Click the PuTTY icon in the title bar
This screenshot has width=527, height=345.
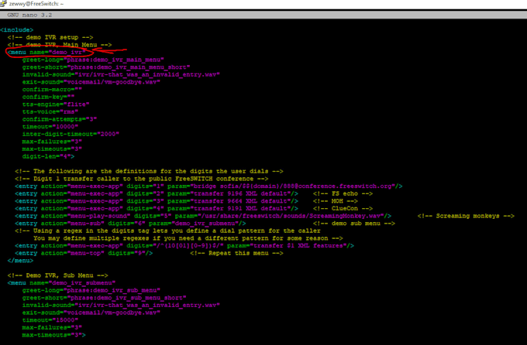tap(3, 3)
